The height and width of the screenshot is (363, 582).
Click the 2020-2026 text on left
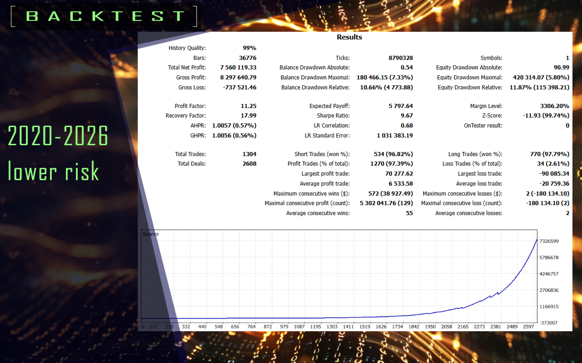pyautogui.click(x=58, y=136)
